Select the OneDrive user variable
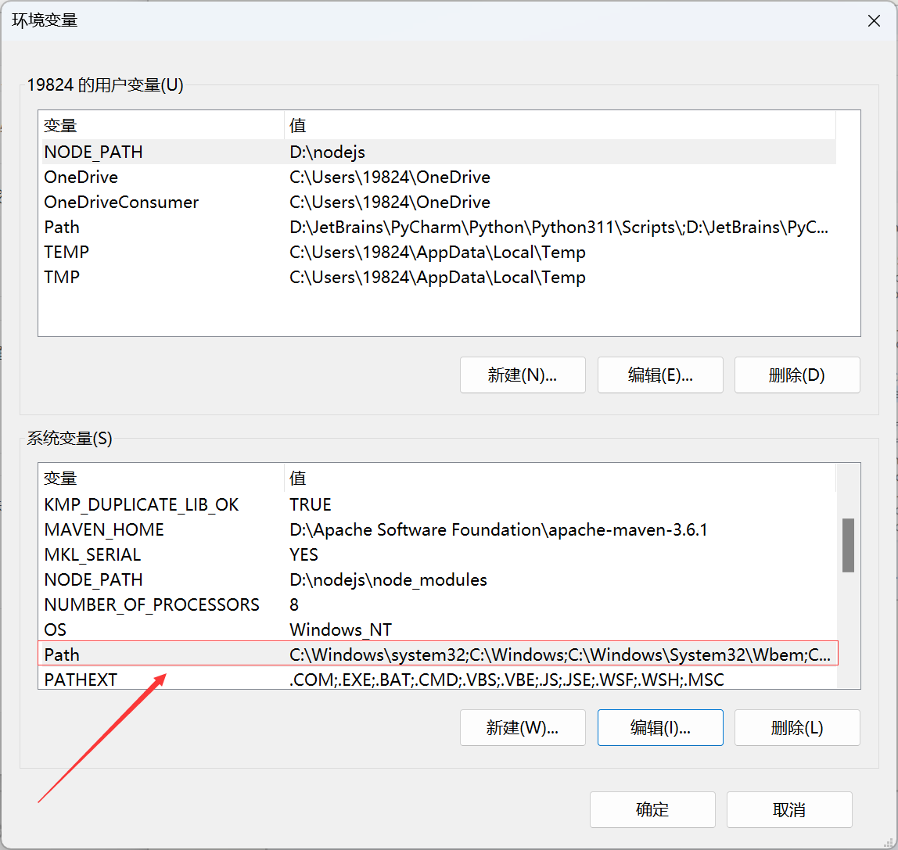The height and width of the screenshot is (850, 898). click(439, 177)
